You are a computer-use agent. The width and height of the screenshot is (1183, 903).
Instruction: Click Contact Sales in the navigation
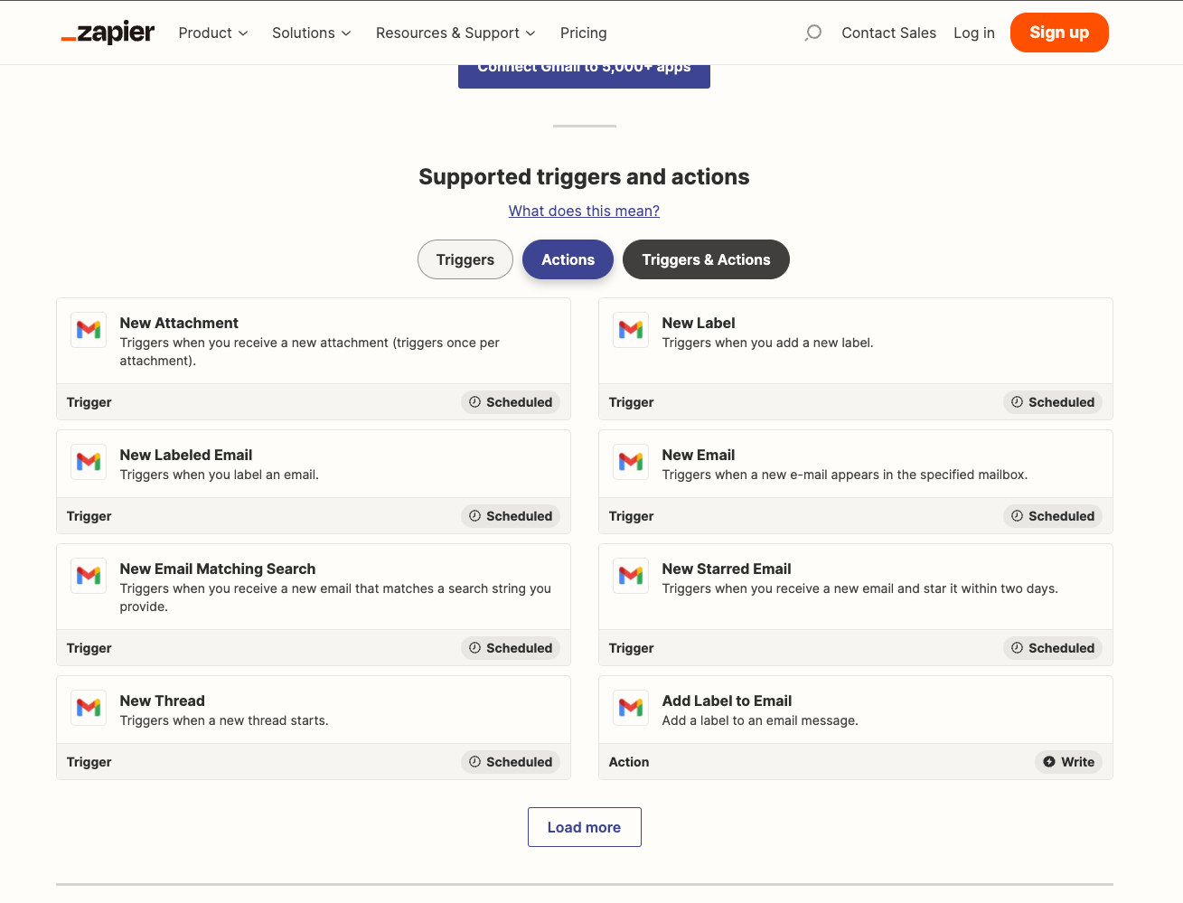pos(888,33)
